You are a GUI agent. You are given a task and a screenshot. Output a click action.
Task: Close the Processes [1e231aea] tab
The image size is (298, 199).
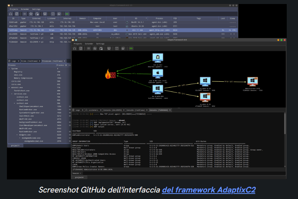65,61
